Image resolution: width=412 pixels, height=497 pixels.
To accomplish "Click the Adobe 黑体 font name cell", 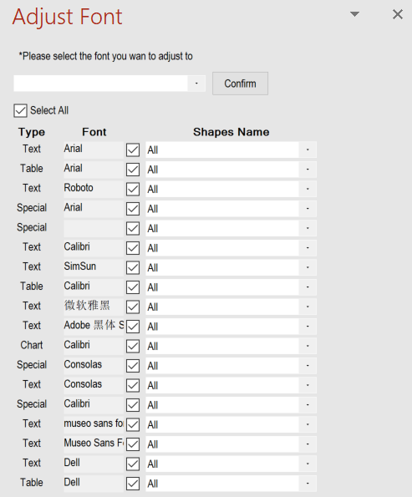I will (x=94, y=326).
